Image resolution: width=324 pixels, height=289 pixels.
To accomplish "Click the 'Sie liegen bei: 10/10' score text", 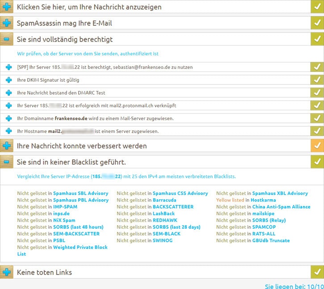I will click(x=294, y=285).
